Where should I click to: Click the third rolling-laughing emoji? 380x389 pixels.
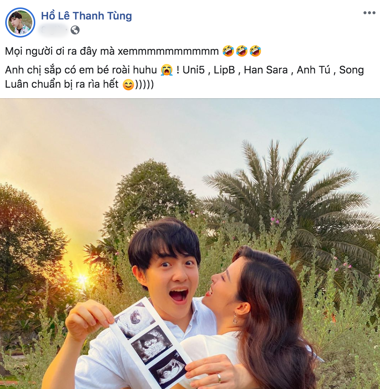(255, 51)
